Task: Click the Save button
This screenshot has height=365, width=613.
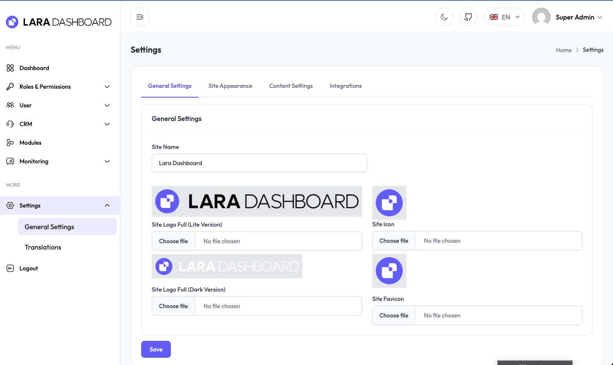Action: click(156, 349)
